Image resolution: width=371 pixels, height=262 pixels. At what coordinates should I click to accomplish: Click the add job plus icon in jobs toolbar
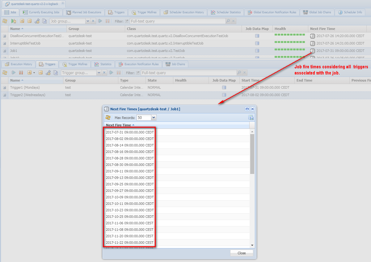coord(22,21)
